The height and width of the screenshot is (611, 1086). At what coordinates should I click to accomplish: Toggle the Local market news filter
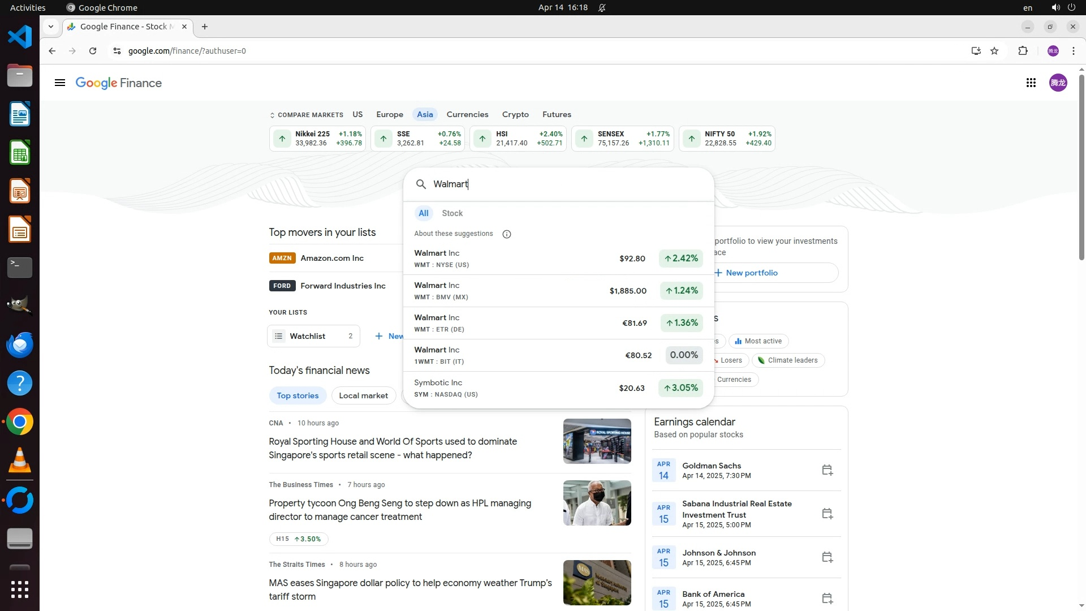point(363,395)
